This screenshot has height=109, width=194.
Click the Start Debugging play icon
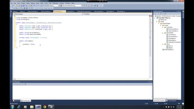48,6
